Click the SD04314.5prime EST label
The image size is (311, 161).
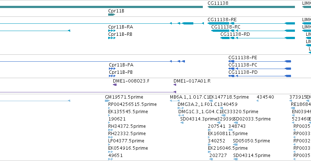click(252, 156)
